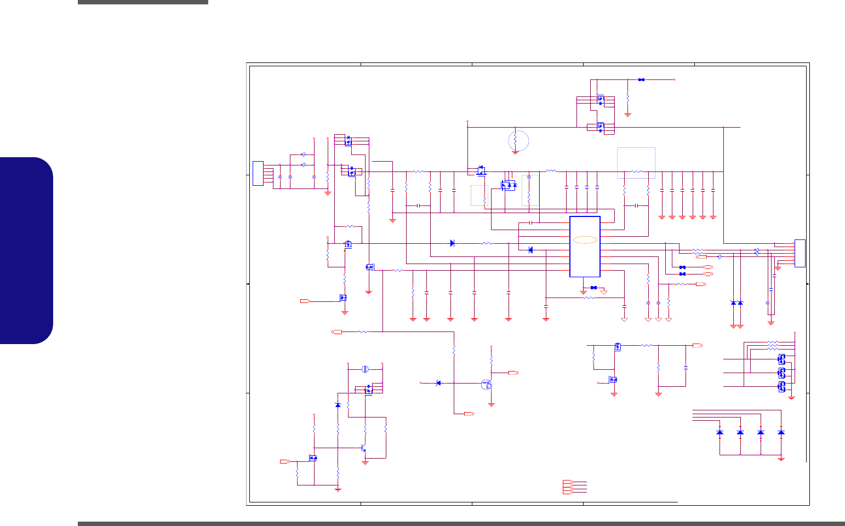Image resolution: width=845 pixels, height=526 pixels.
Task: Click the Zener diode feeding the circled transistor
Action: 438,382
